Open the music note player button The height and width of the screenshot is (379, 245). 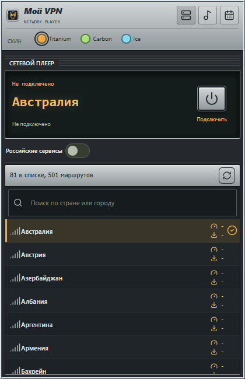(208, 15)
